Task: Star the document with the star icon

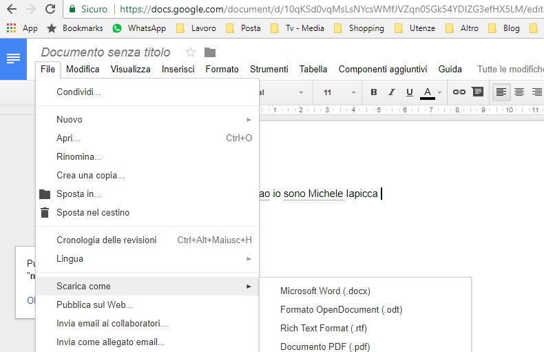Action: [x=191, y=52]
